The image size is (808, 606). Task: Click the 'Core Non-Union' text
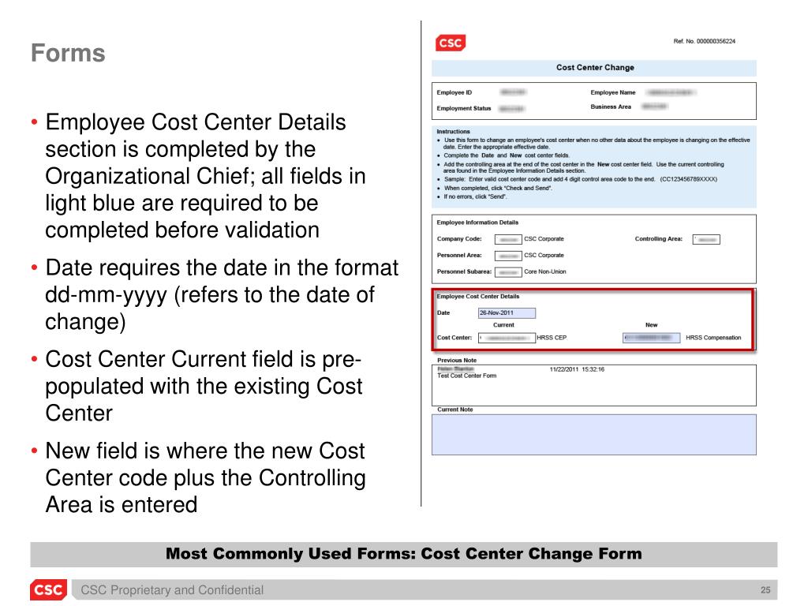click(544, 271)
